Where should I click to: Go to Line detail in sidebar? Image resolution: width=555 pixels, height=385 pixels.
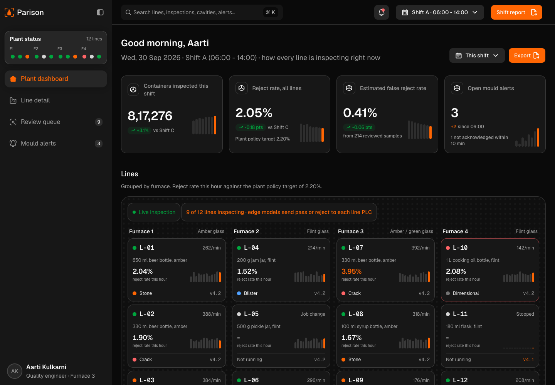(56, 100)
